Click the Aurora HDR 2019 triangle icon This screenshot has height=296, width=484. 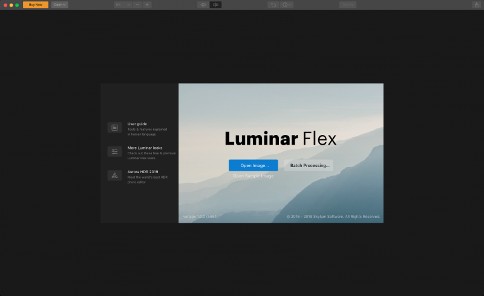(114, 175)
